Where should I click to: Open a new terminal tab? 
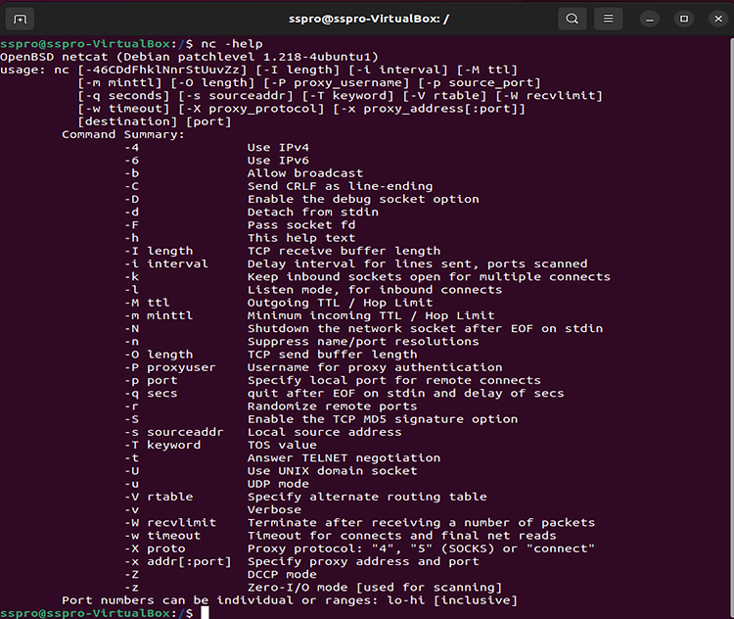point(20,19)
